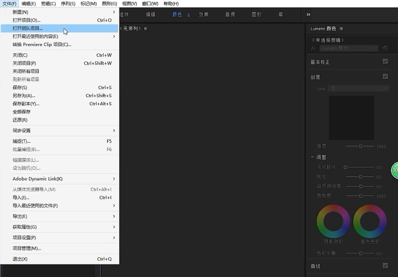Collapse the 调整 section
The height and width of the screenshot is (277, 398).
click(x=313, y=157)
